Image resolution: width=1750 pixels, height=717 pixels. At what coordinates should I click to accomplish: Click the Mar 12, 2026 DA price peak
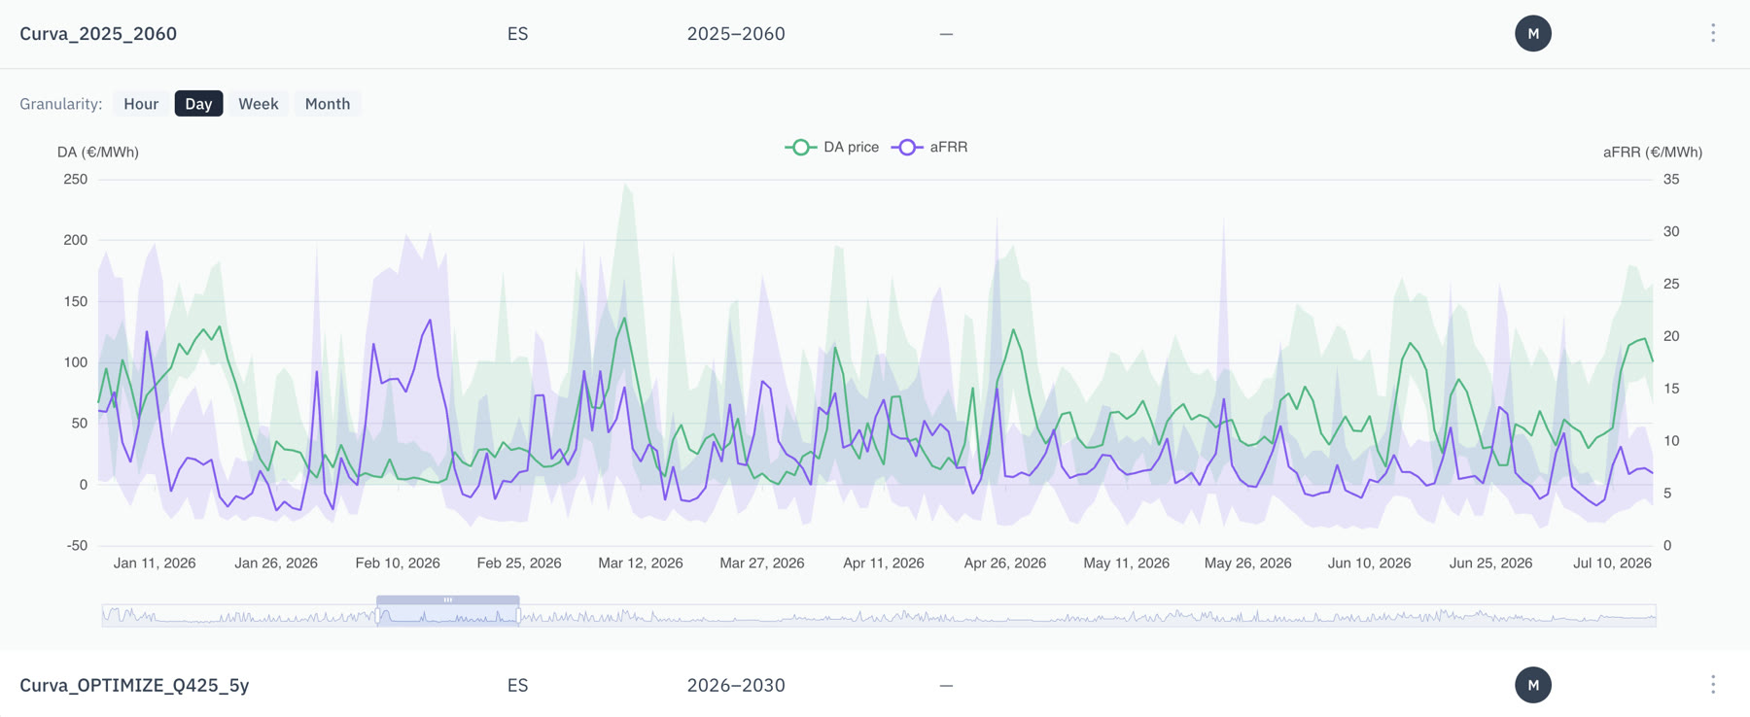tap(624, 318)
